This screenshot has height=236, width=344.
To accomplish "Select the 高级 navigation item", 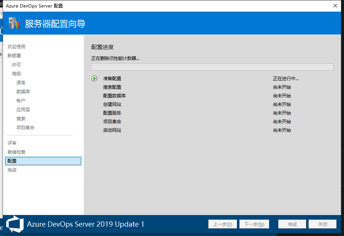I will (x=16, y=74).
